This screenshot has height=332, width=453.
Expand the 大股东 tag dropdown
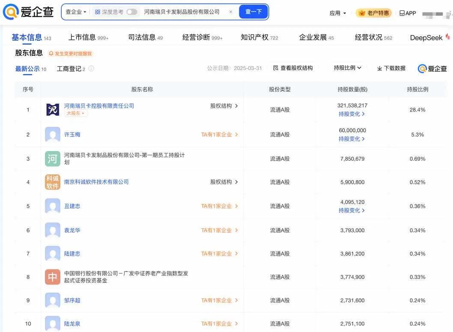76,114
